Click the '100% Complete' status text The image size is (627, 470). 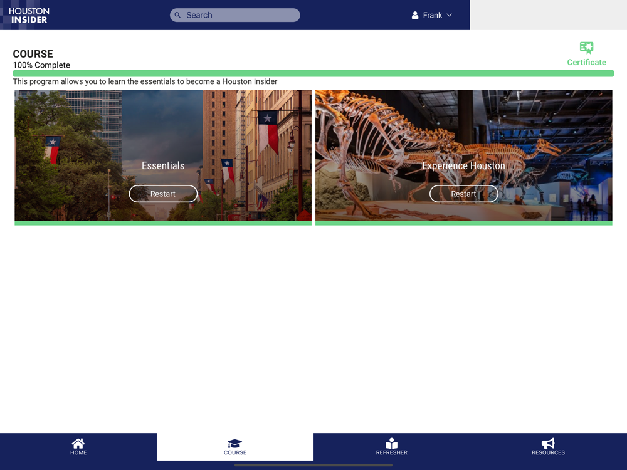pyautogui.click(x=41, y=65)
